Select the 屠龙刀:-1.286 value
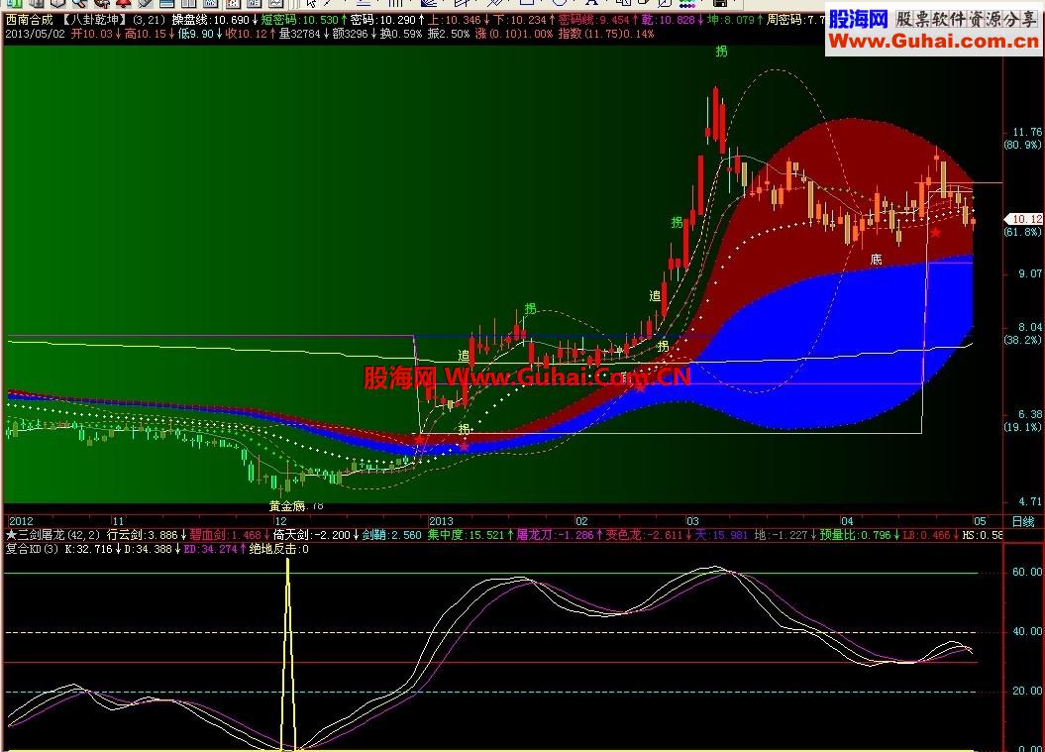The image size is (1045, 752). pos(555,535)
